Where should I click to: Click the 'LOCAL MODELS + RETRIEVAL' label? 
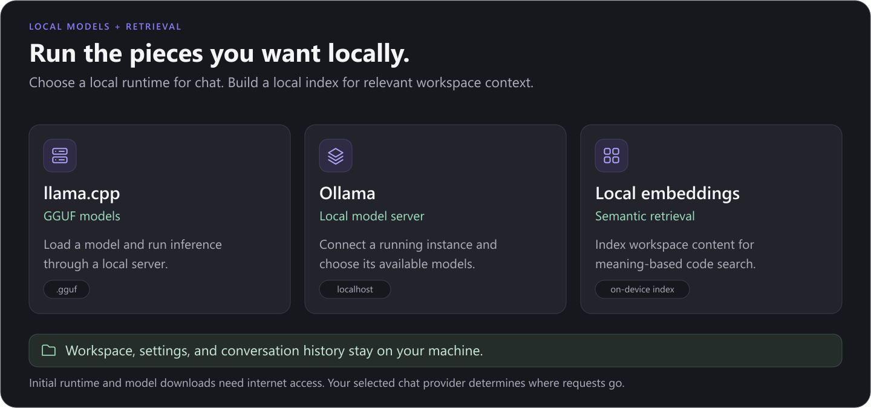tap(105, 27)
